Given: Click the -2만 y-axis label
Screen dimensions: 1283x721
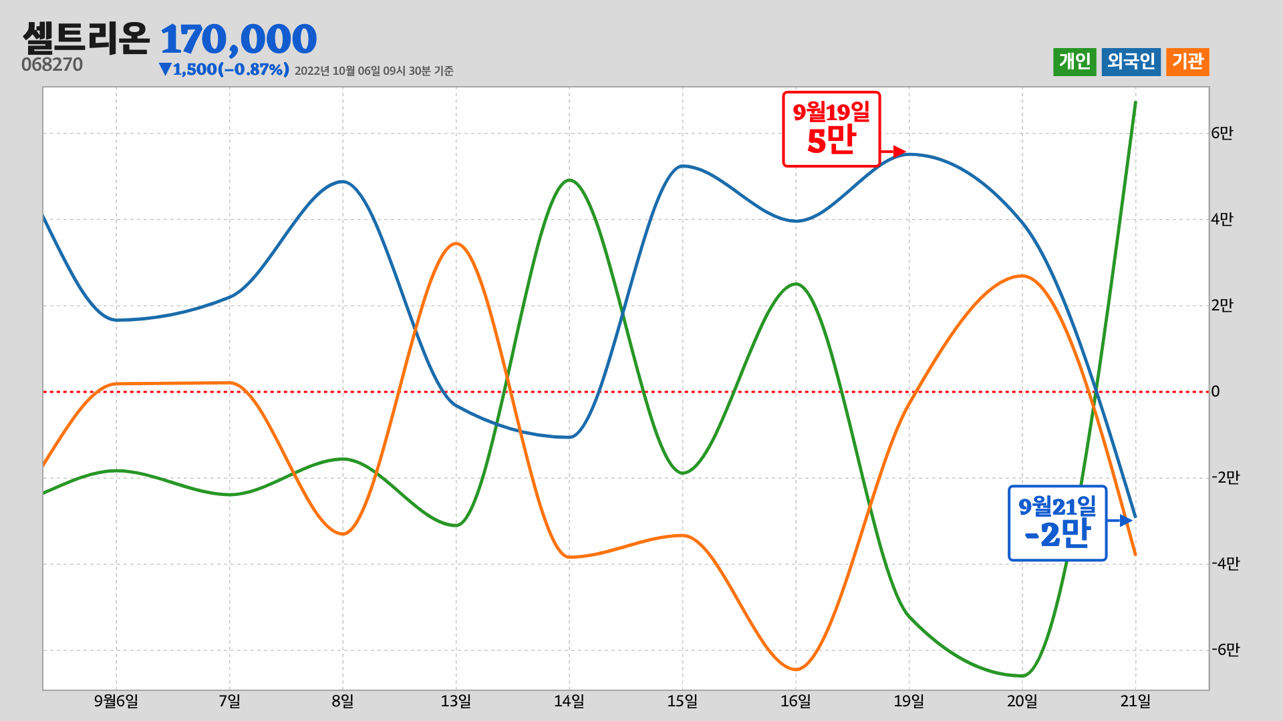Looking at the screenshot, I should [x=1226, y=477].
